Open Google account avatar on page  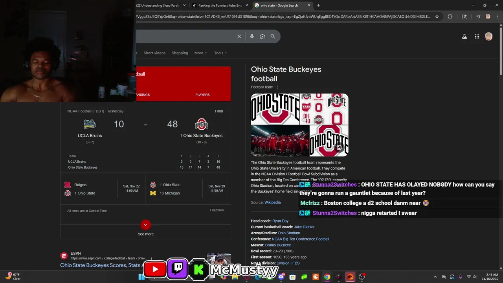[x=488, y=37]
